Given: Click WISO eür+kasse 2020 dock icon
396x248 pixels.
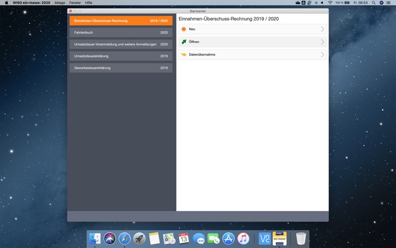Looking at the screenshot, I should (280, 239).
